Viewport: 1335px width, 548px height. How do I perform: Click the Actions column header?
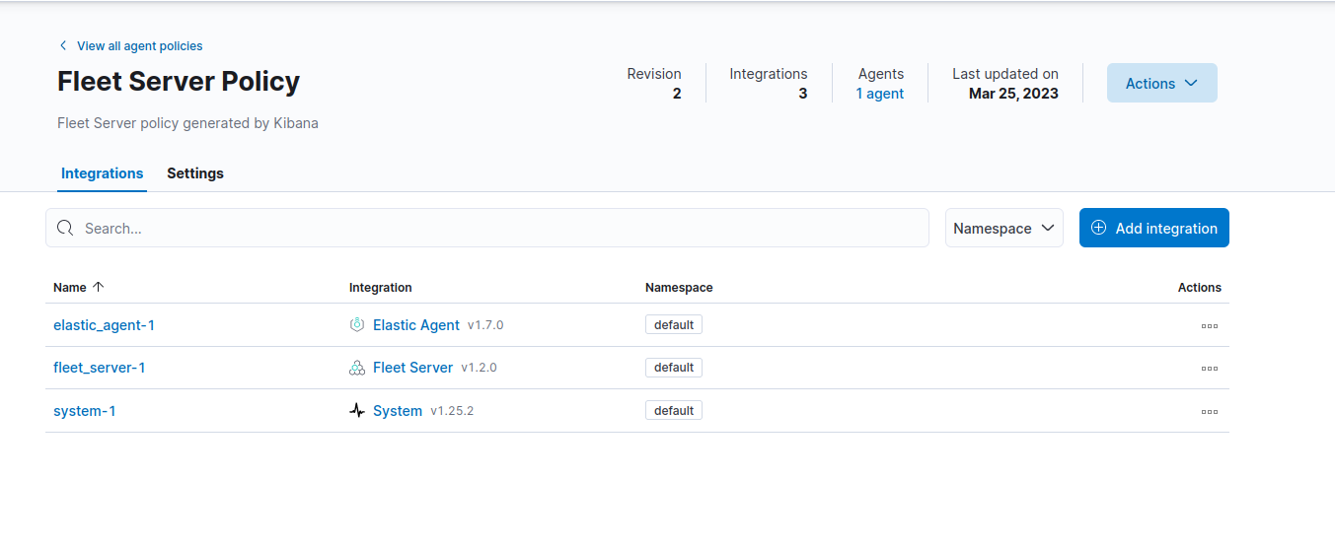[x=1200, y=287]
